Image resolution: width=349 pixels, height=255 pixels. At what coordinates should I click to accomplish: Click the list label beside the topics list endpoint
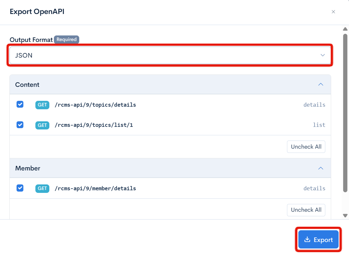click(319, 125)
